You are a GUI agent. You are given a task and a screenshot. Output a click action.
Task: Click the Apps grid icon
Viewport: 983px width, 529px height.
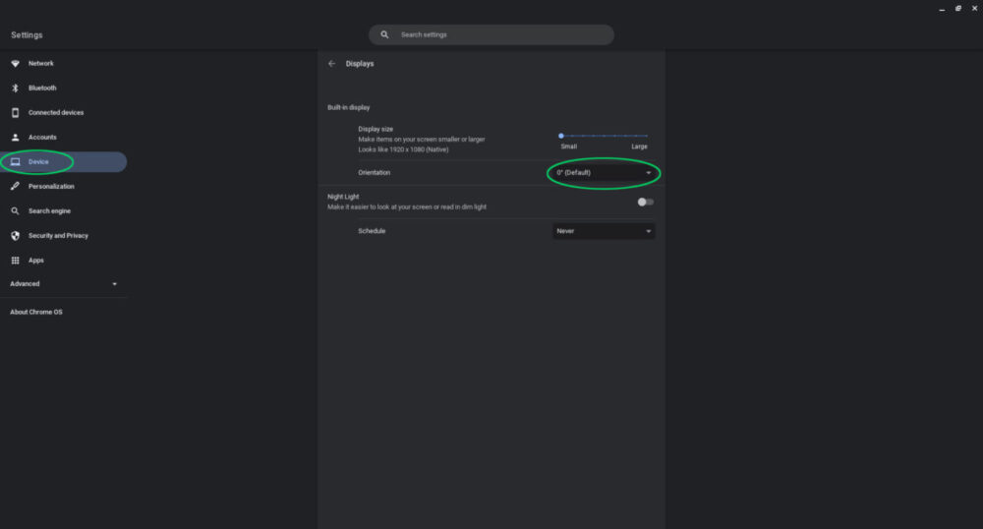15,261
